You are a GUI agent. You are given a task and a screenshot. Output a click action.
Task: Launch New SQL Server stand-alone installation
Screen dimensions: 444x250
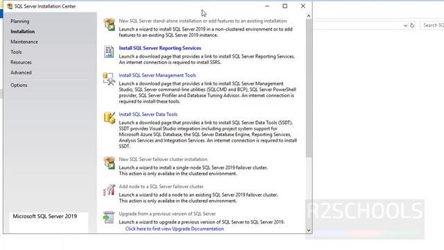click(203, 21)
